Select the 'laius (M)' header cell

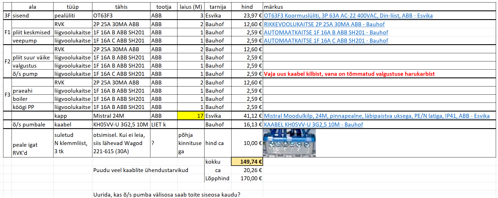tap(191, 7)
